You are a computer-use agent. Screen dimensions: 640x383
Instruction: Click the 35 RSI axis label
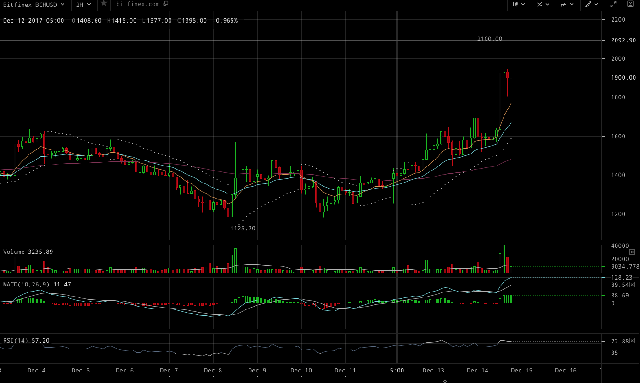tap(615, 353)
